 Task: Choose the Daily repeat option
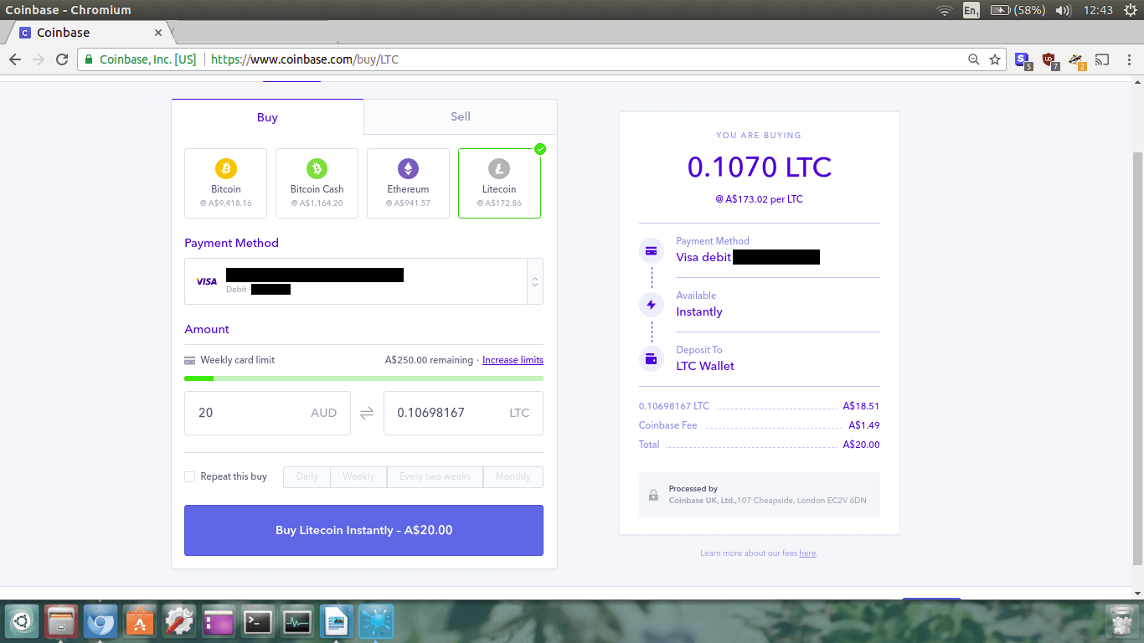pos(307,476)
